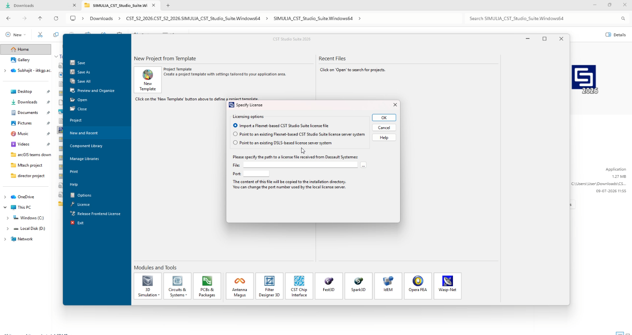This screenshot has width=632, height=335.
Task: Collapse This PC tree node
Action: [x=5, y=207]
